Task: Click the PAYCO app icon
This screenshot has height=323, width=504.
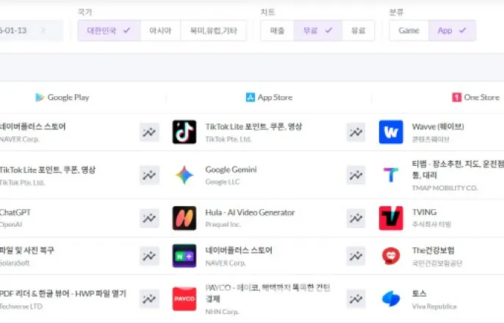Action: click(184, 299)
